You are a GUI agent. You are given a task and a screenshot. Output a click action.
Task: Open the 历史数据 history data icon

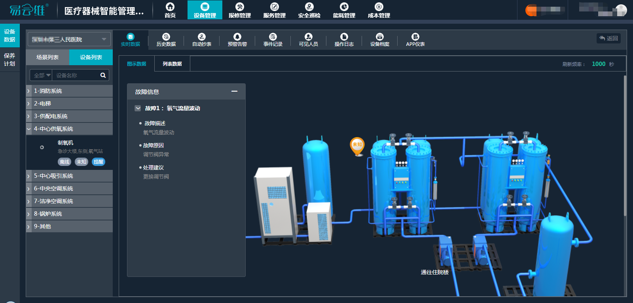166,40
